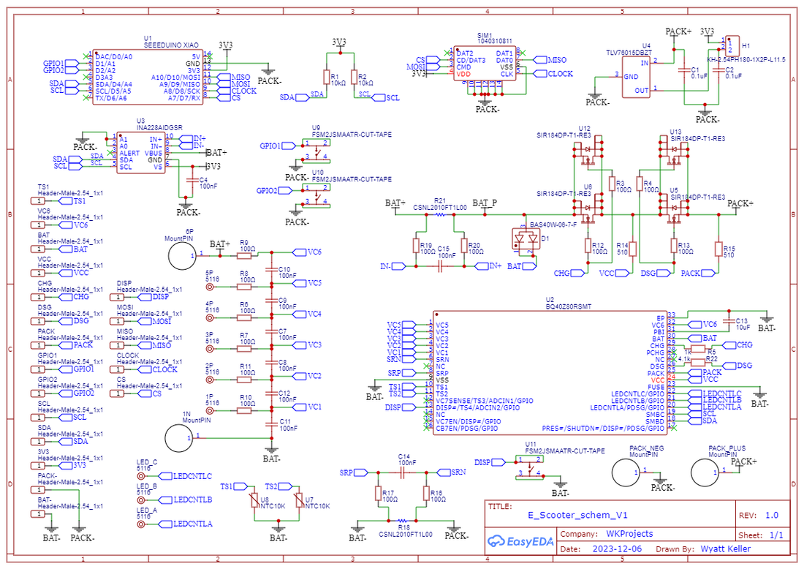The width and height of the screenshot is (804, 569).
Task: Click the REV value 1.0
Action: (x=772, y=515)
